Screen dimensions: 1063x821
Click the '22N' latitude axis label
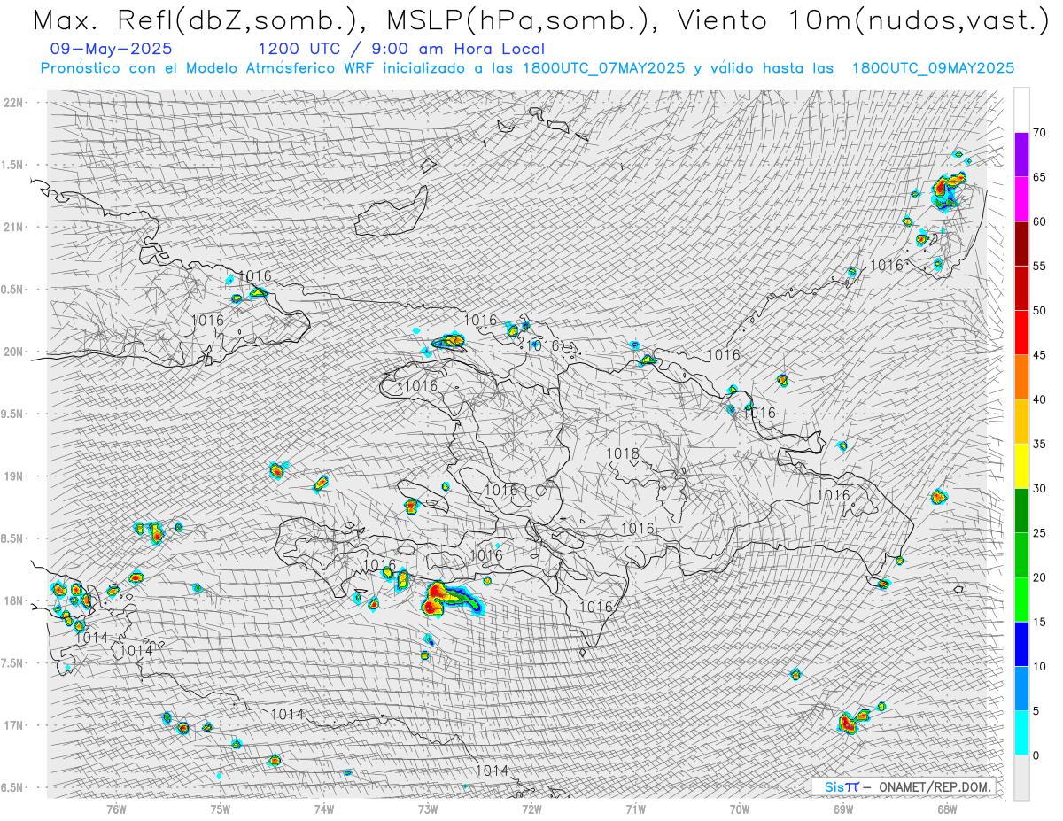click(x=15, y=103)
